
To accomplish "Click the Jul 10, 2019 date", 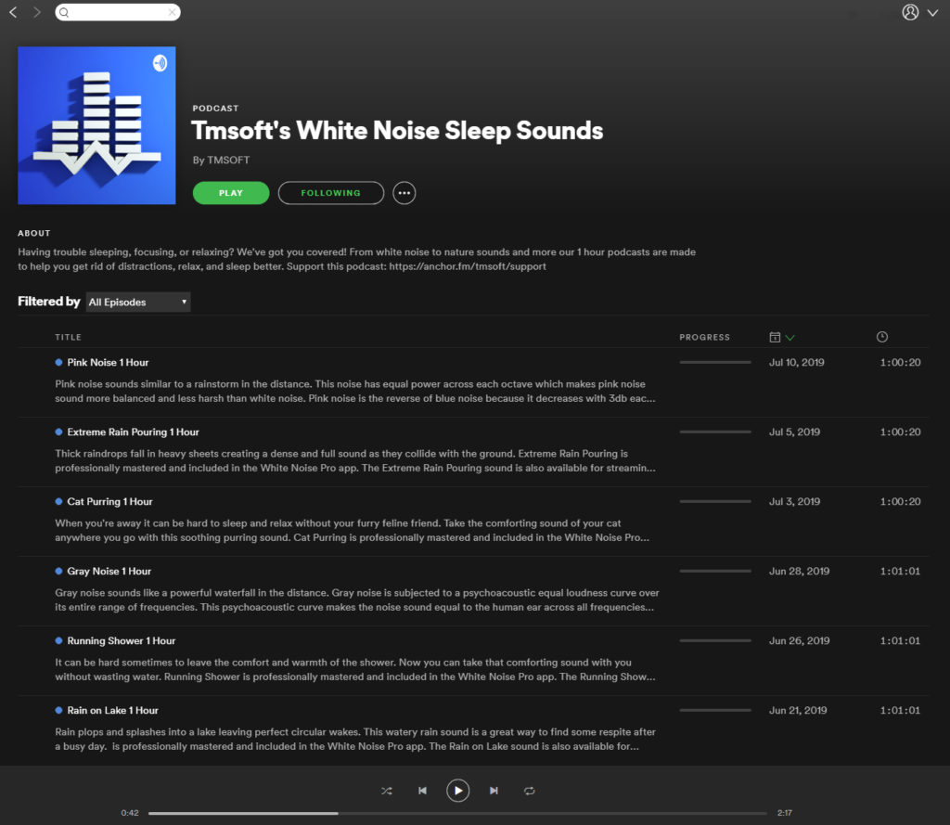I will 797,363.
